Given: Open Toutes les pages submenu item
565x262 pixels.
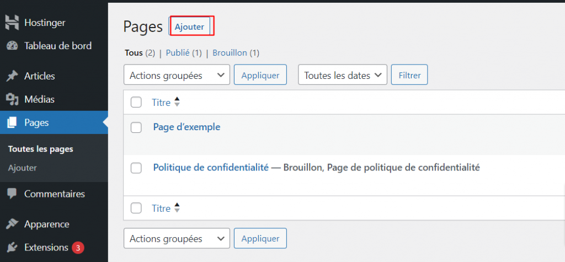Looking at the screenshot, I should coord(41,149).
